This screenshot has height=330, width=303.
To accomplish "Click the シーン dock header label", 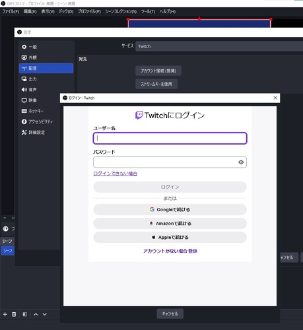I will (x=7, y=241).
